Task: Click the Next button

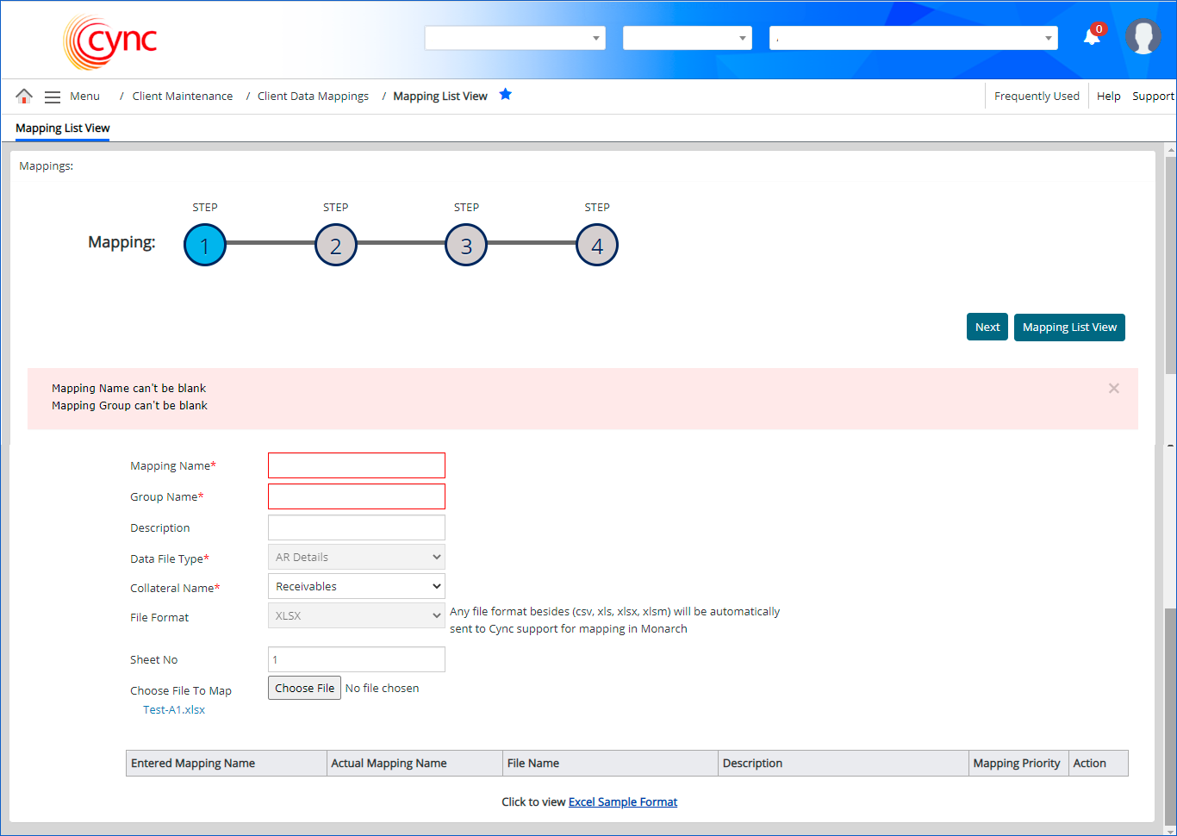Action: tap(987, 328)
